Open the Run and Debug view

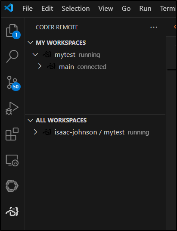[12, 108]
